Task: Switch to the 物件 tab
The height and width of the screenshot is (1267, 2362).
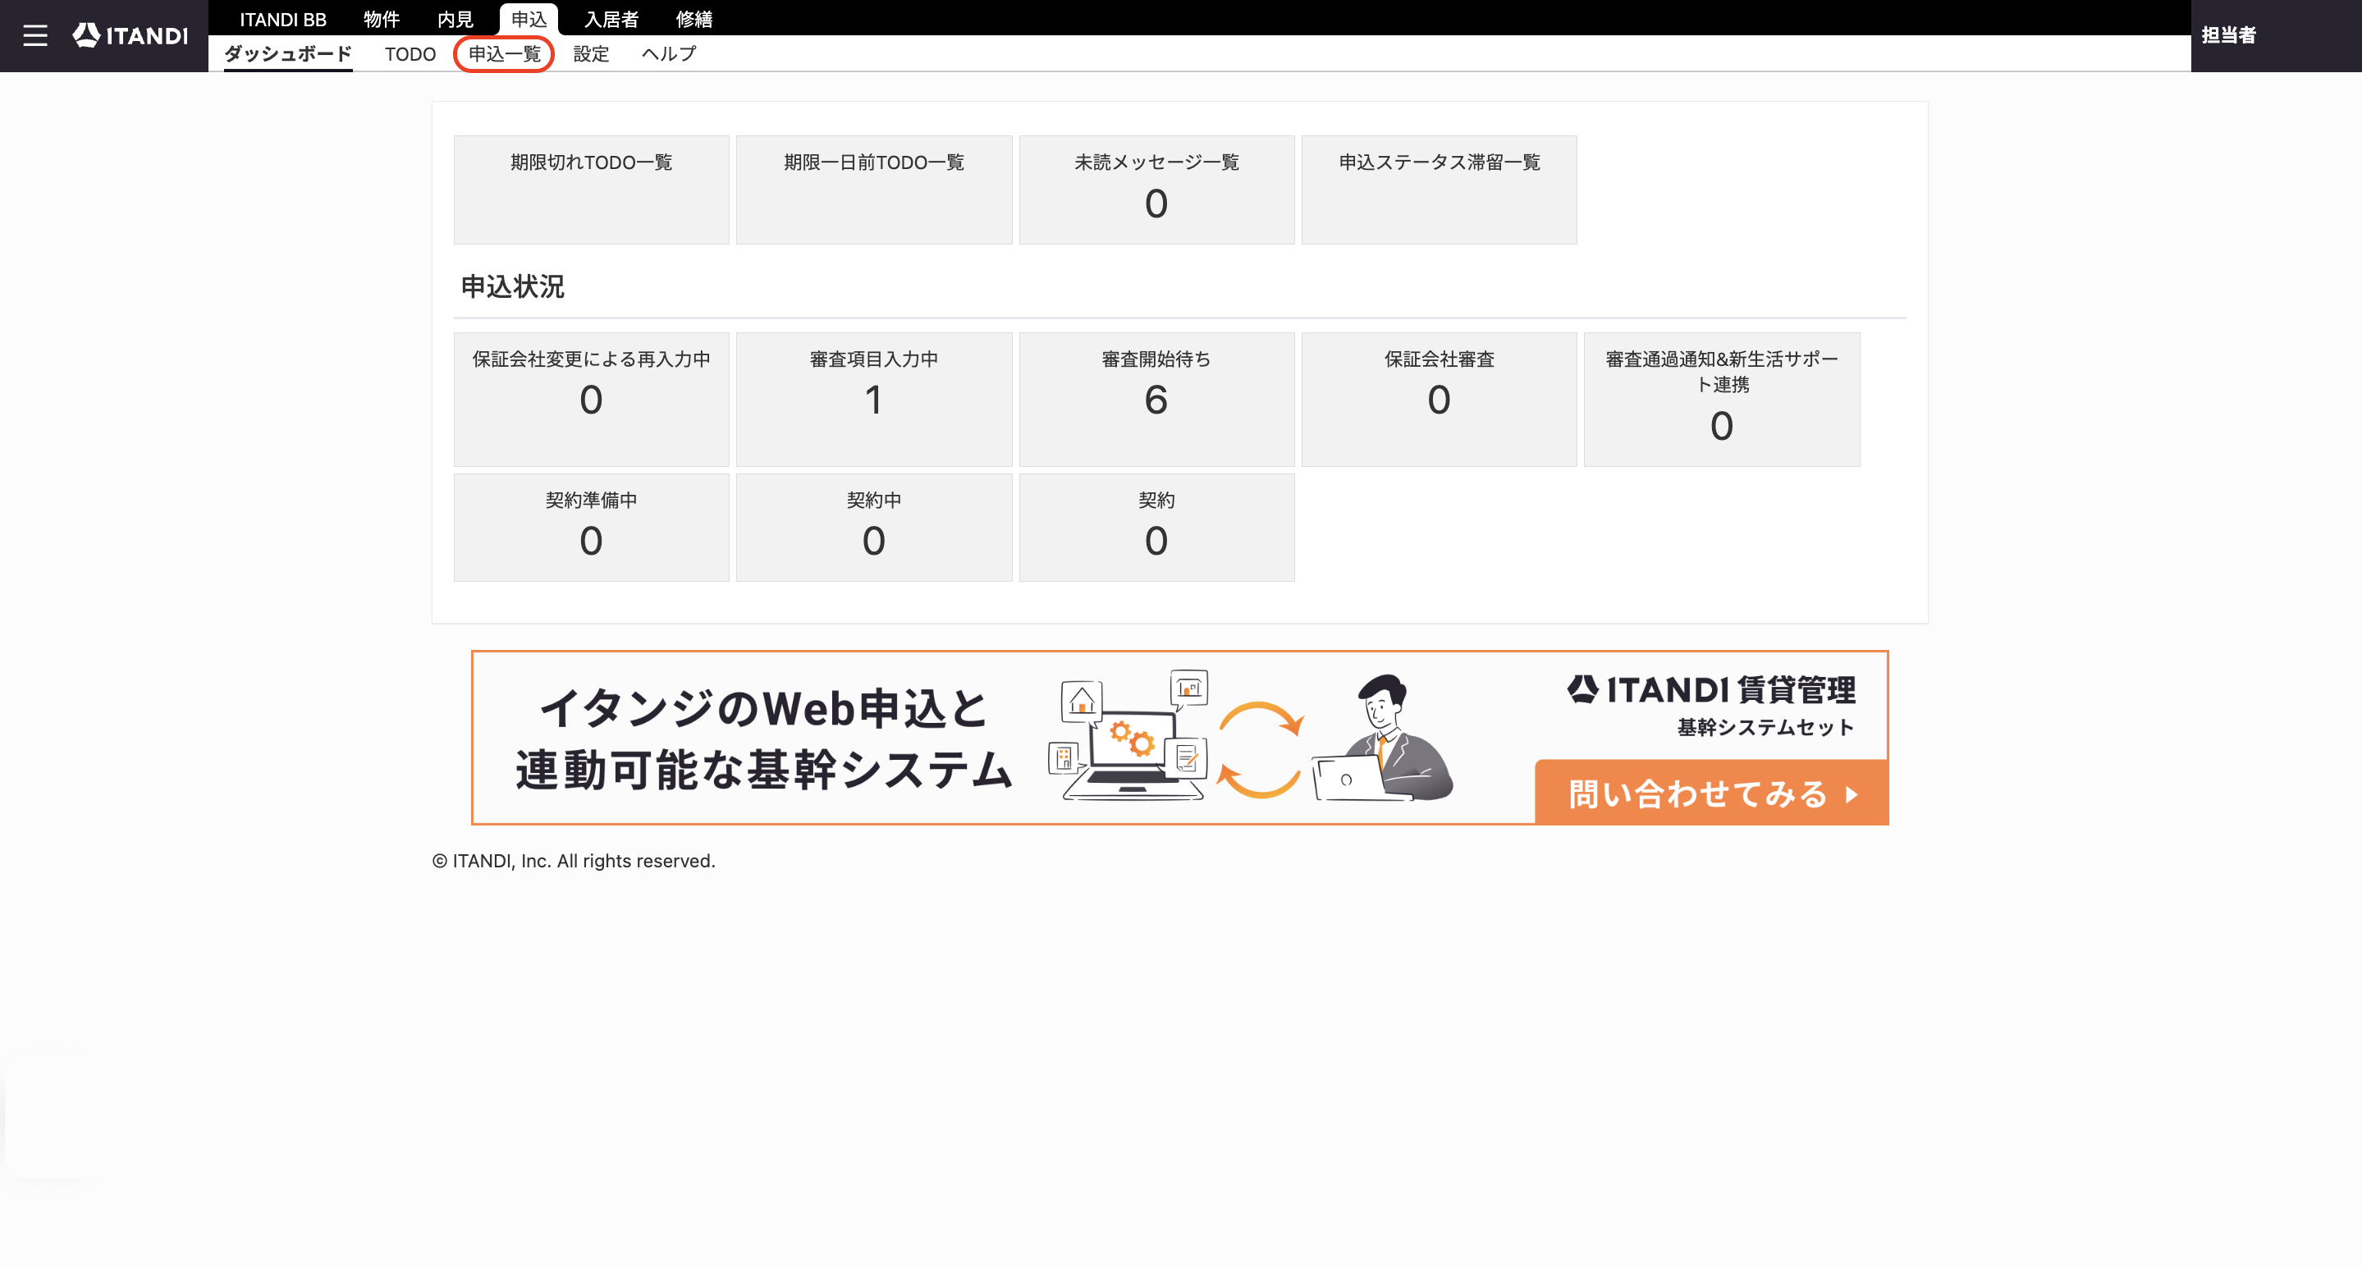Action: point(382,19)
